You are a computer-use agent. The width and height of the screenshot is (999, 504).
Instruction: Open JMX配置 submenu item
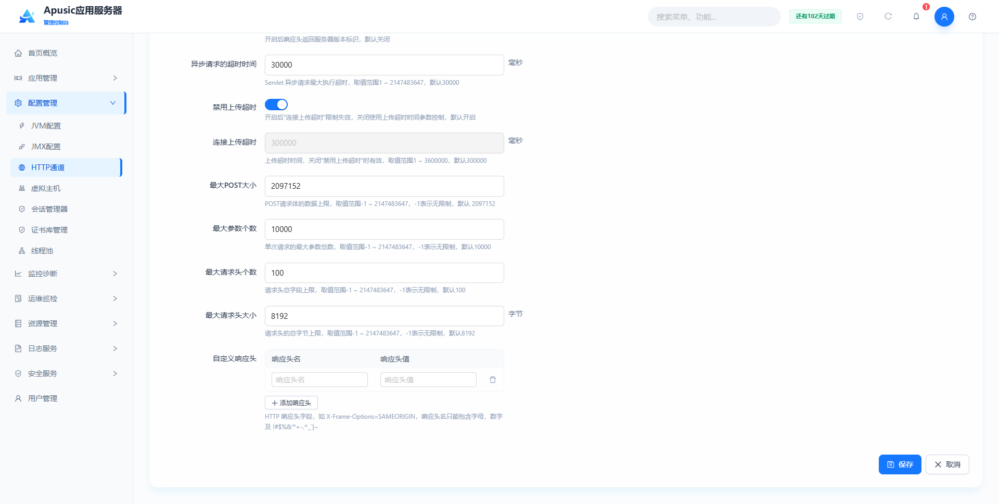point(66,147)
